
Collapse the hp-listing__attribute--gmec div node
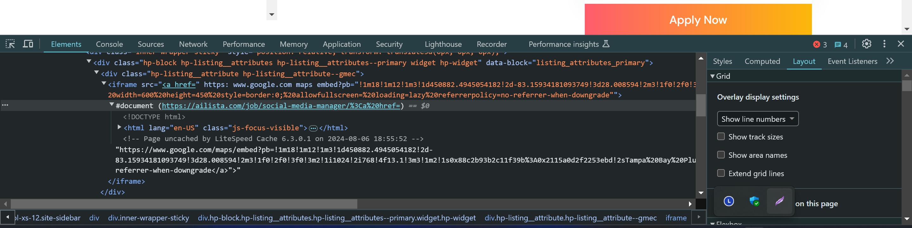(96, 73)
